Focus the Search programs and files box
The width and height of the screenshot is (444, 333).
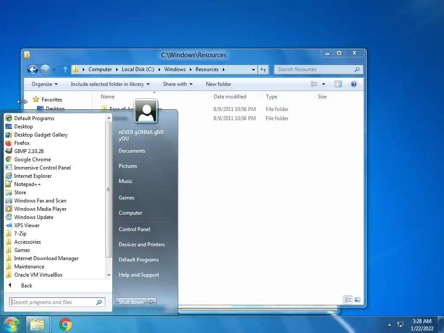point(57,302)
